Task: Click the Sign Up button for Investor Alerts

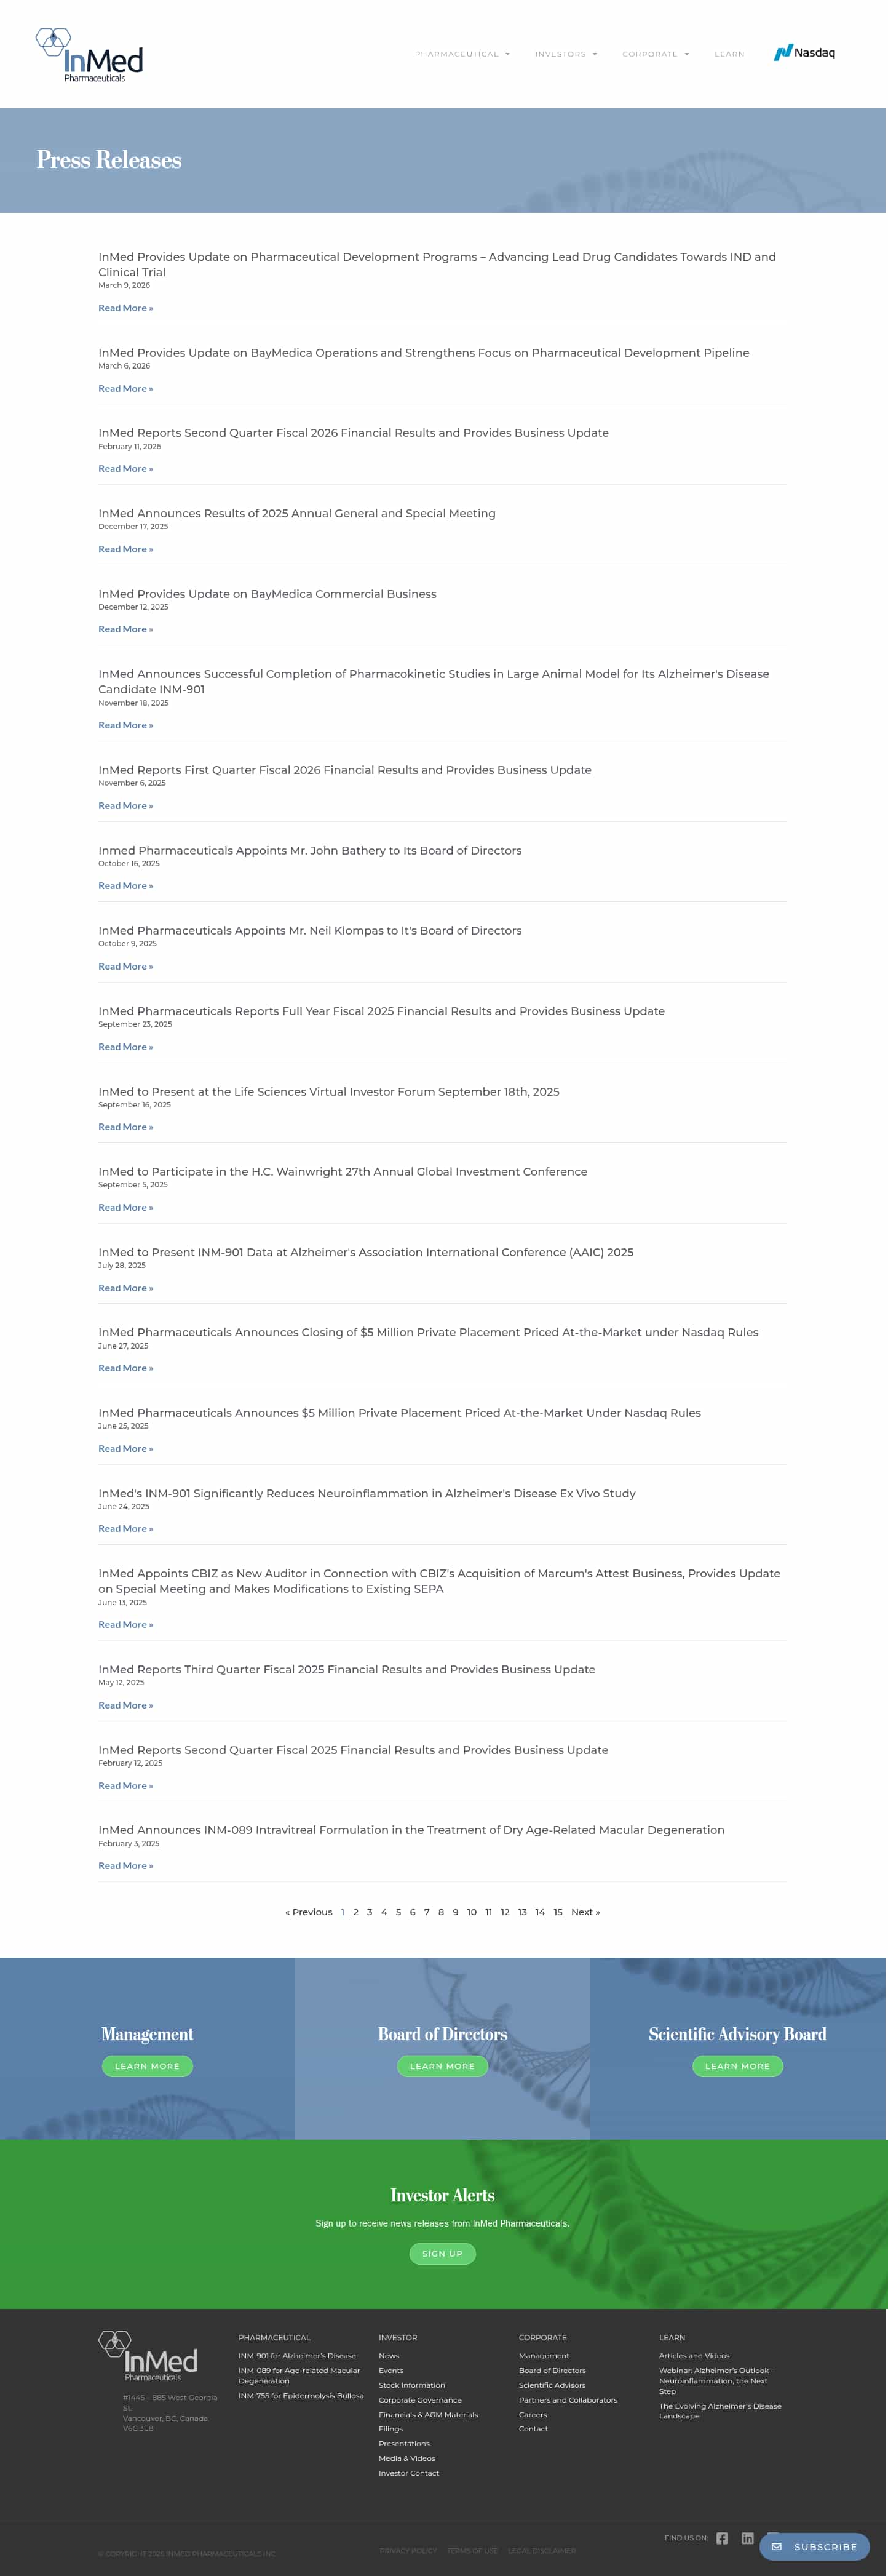Action: [x=442, y=2253]
